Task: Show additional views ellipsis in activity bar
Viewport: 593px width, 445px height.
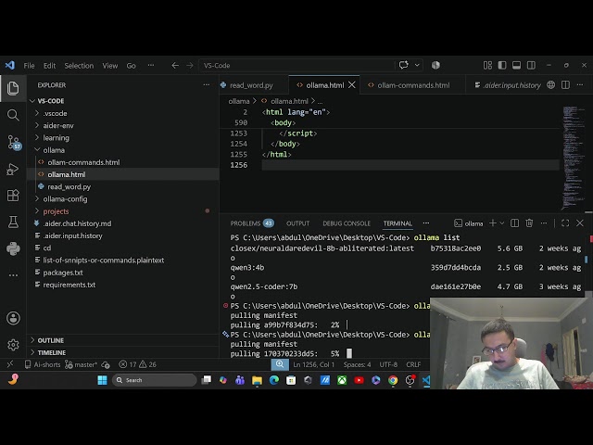Action: point(13,275)
